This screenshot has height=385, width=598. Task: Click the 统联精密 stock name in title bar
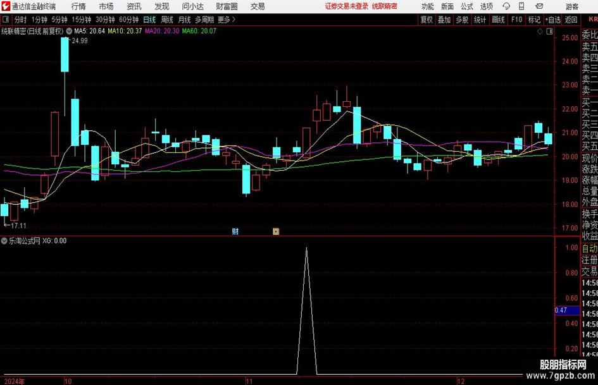(385, 6)
